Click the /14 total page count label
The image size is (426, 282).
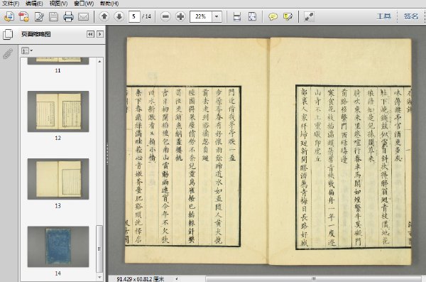(146, 16)
